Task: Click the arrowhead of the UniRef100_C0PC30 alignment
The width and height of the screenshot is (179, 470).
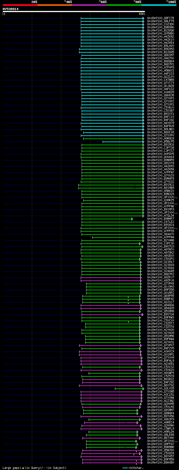Action: (140, 244)
